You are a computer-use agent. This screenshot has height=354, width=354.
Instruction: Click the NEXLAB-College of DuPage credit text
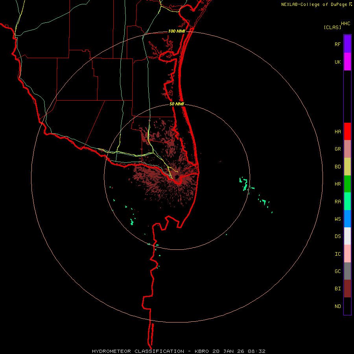[314, 4]
